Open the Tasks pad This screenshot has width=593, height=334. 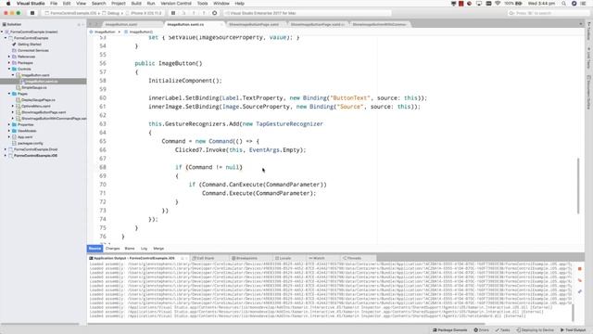503,330
